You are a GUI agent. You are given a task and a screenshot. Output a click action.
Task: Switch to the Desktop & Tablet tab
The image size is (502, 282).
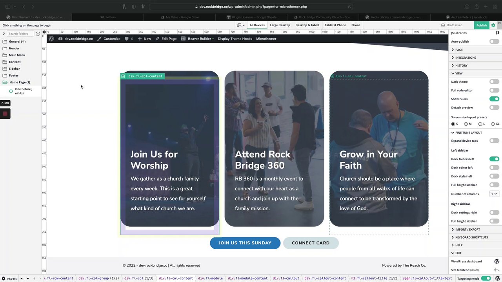point(307,25)
